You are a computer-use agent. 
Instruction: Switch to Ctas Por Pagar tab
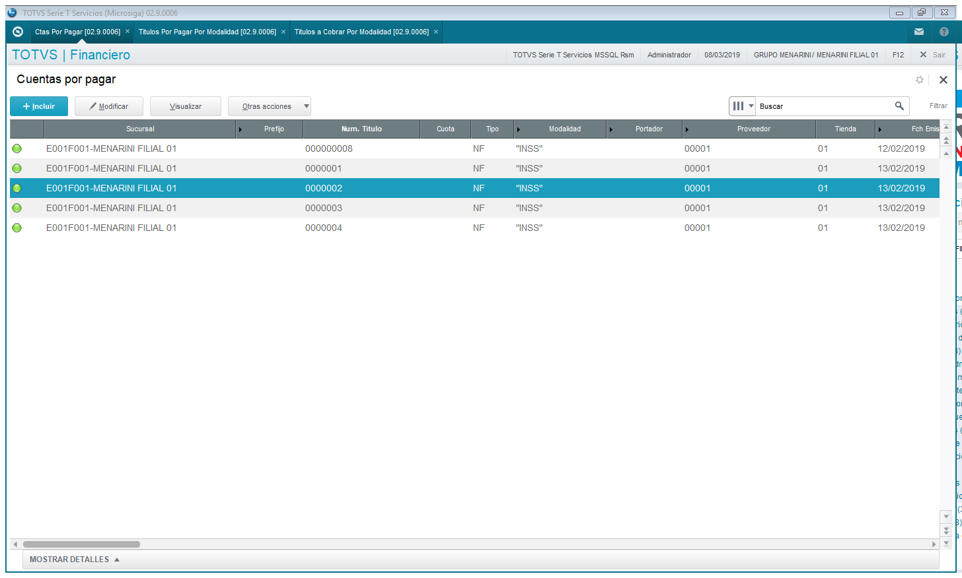[x=77, y=32]
